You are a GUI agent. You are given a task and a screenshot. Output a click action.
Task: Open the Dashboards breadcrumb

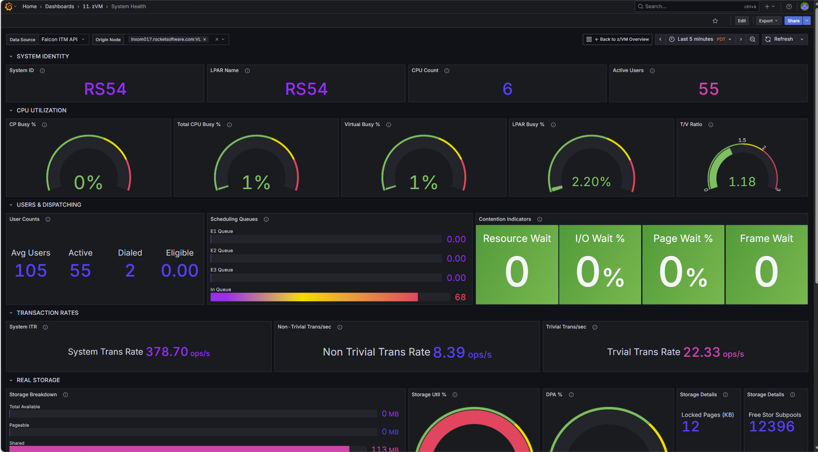[60, 6]
